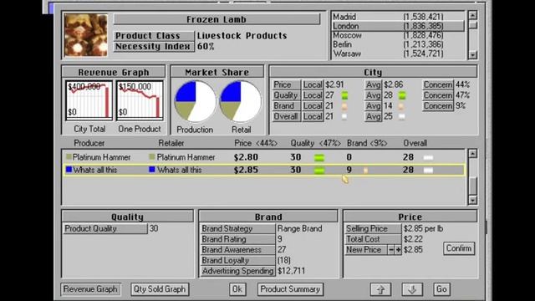Screen dimensions: 535x301
Task: Click the Price <44%> column header
Action: pyautogui.click(x=256, y=143)
